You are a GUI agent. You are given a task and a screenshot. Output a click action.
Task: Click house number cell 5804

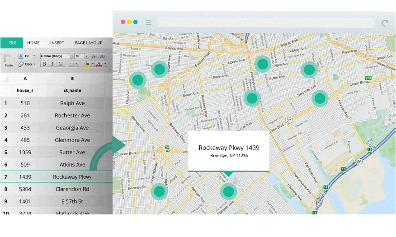pos(25,189)
